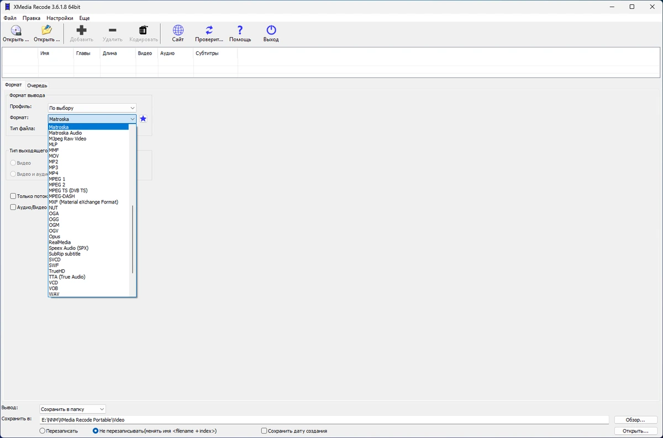Click the Добавить plus icon
663x438 pixels.
(x=82, y=30)
